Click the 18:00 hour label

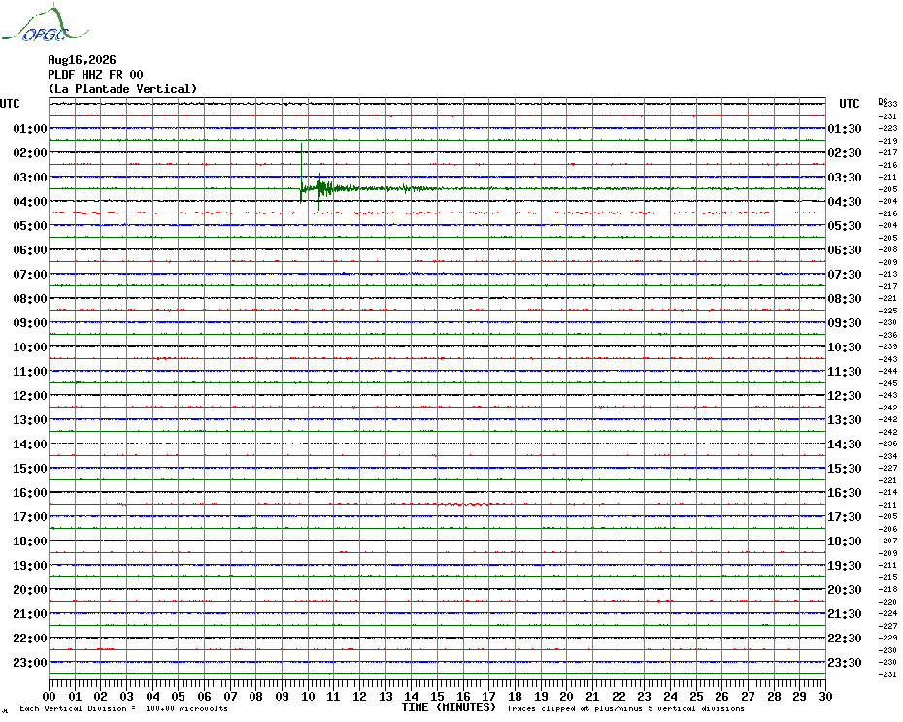point(30,541)
